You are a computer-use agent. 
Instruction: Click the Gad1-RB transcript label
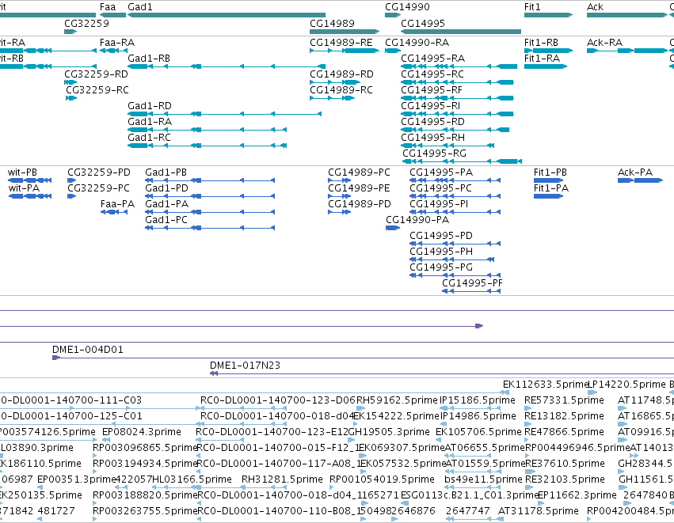(x=149, y=59)
